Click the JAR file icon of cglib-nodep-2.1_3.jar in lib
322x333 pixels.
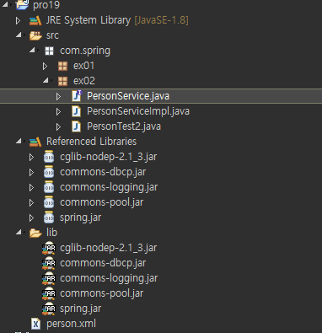[49, 248]
